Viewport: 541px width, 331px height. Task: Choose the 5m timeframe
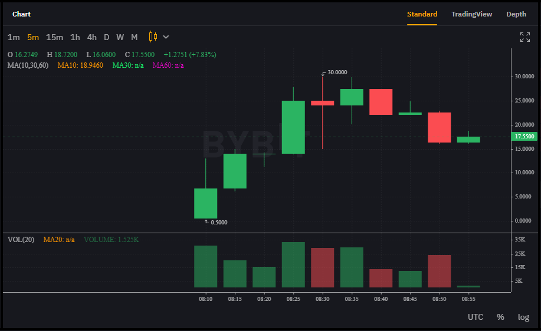pyautogui.click(x=33, y=37)
